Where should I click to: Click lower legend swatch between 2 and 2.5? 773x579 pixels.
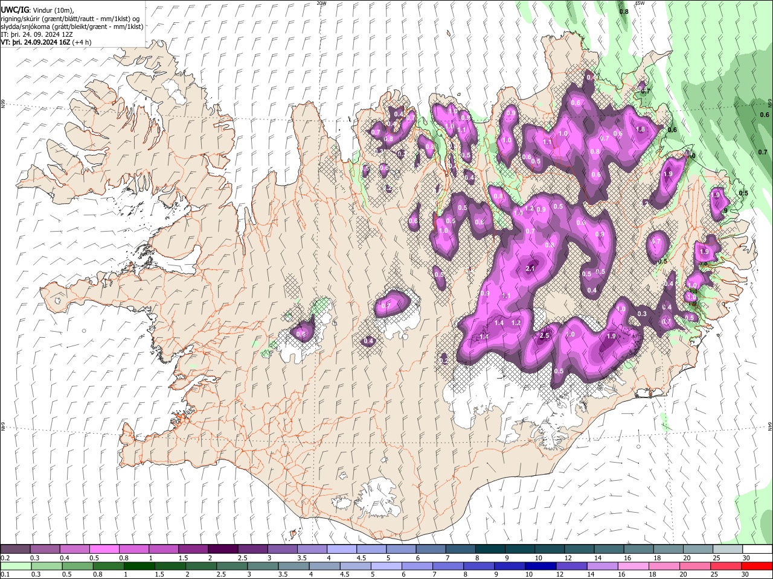click(x=200, y=566)
